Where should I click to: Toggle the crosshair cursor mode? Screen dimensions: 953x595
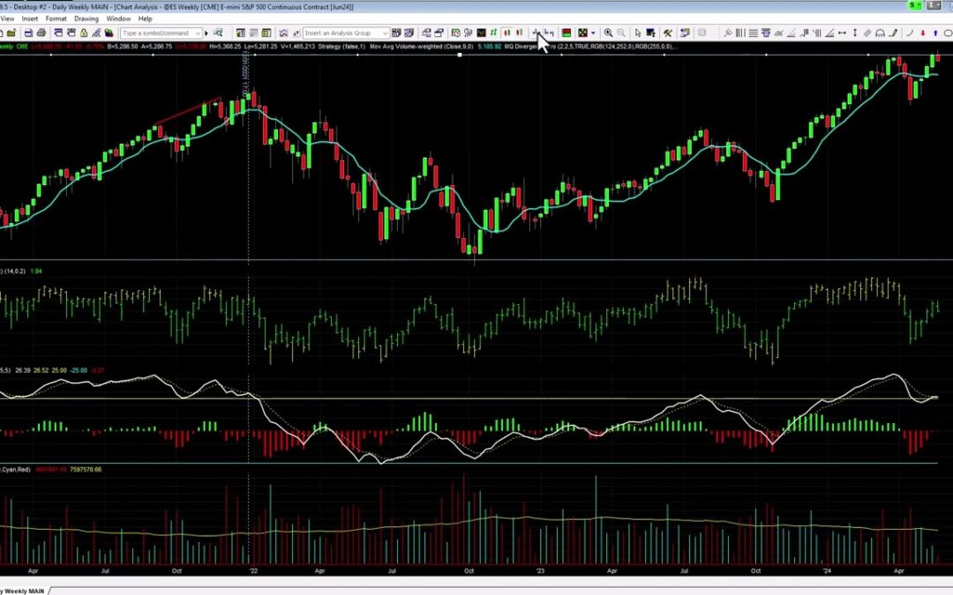point(649,33)
